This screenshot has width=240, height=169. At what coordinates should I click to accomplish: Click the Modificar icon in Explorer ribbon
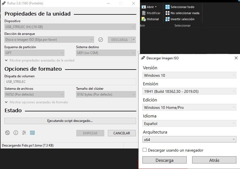point(144,13)
